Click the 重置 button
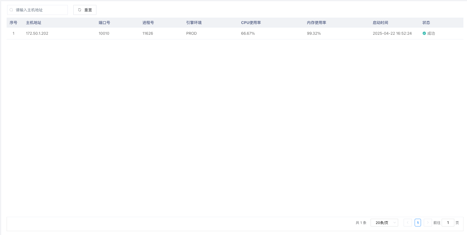This screenshot has width=467, height=235. [85, 10]
